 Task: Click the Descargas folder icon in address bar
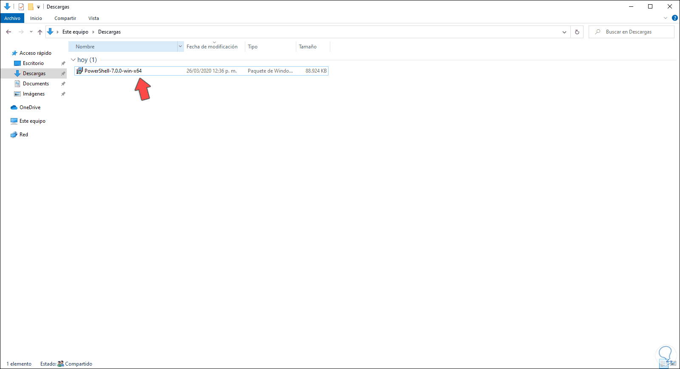click(x=50, y=32)
